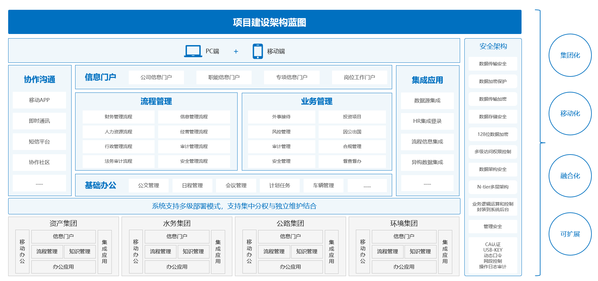Select 岗位工作门户

pyautogui.click(x=359, y=77)
